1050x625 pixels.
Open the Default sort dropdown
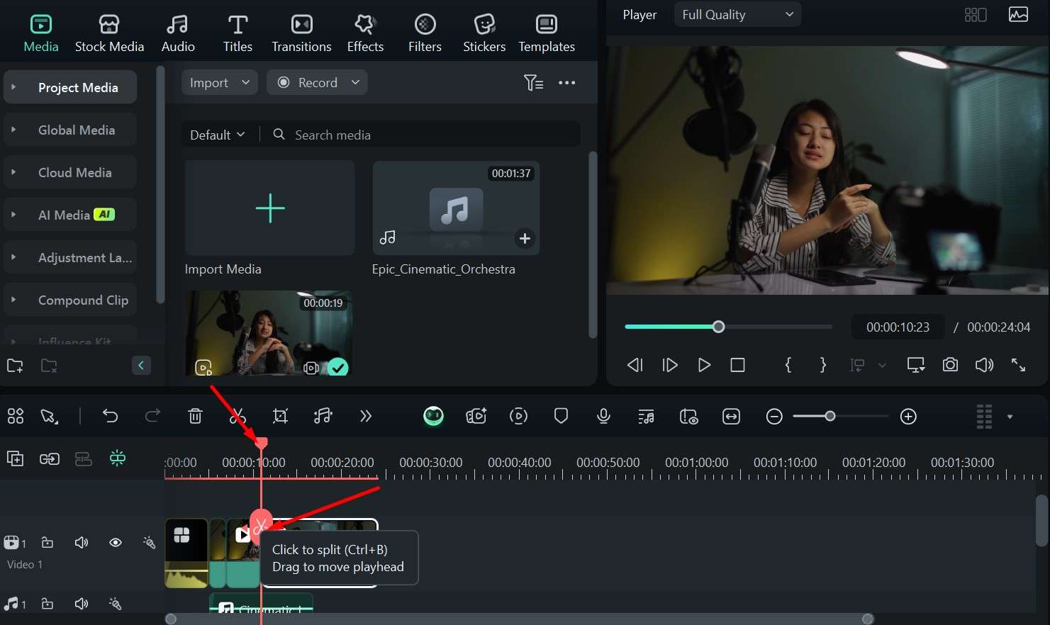click(x=217, y=135)
